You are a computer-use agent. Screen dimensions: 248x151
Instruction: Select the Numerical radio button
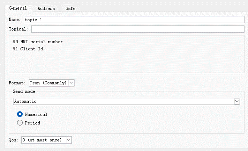point(20,114)
